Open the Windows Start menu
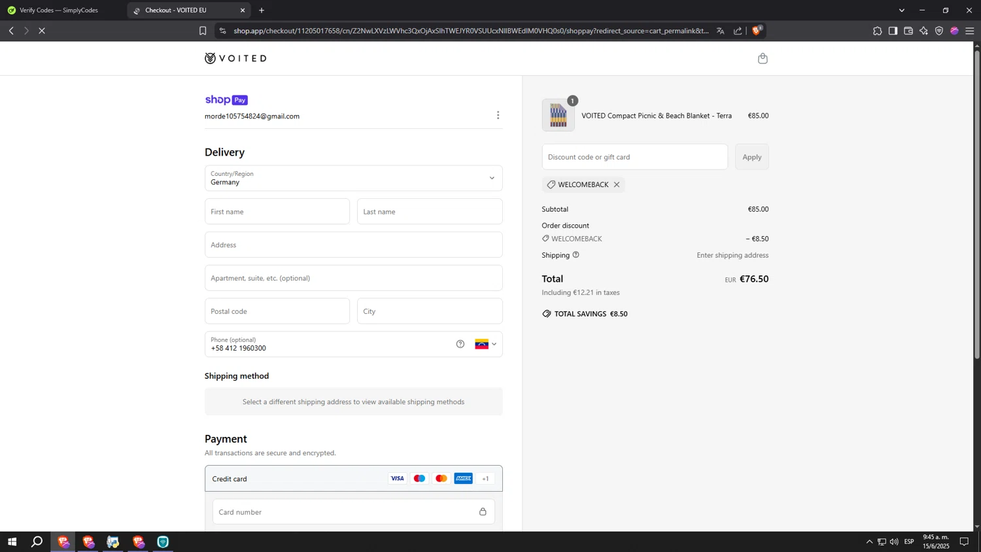981x552 pixels. point(12,542)
